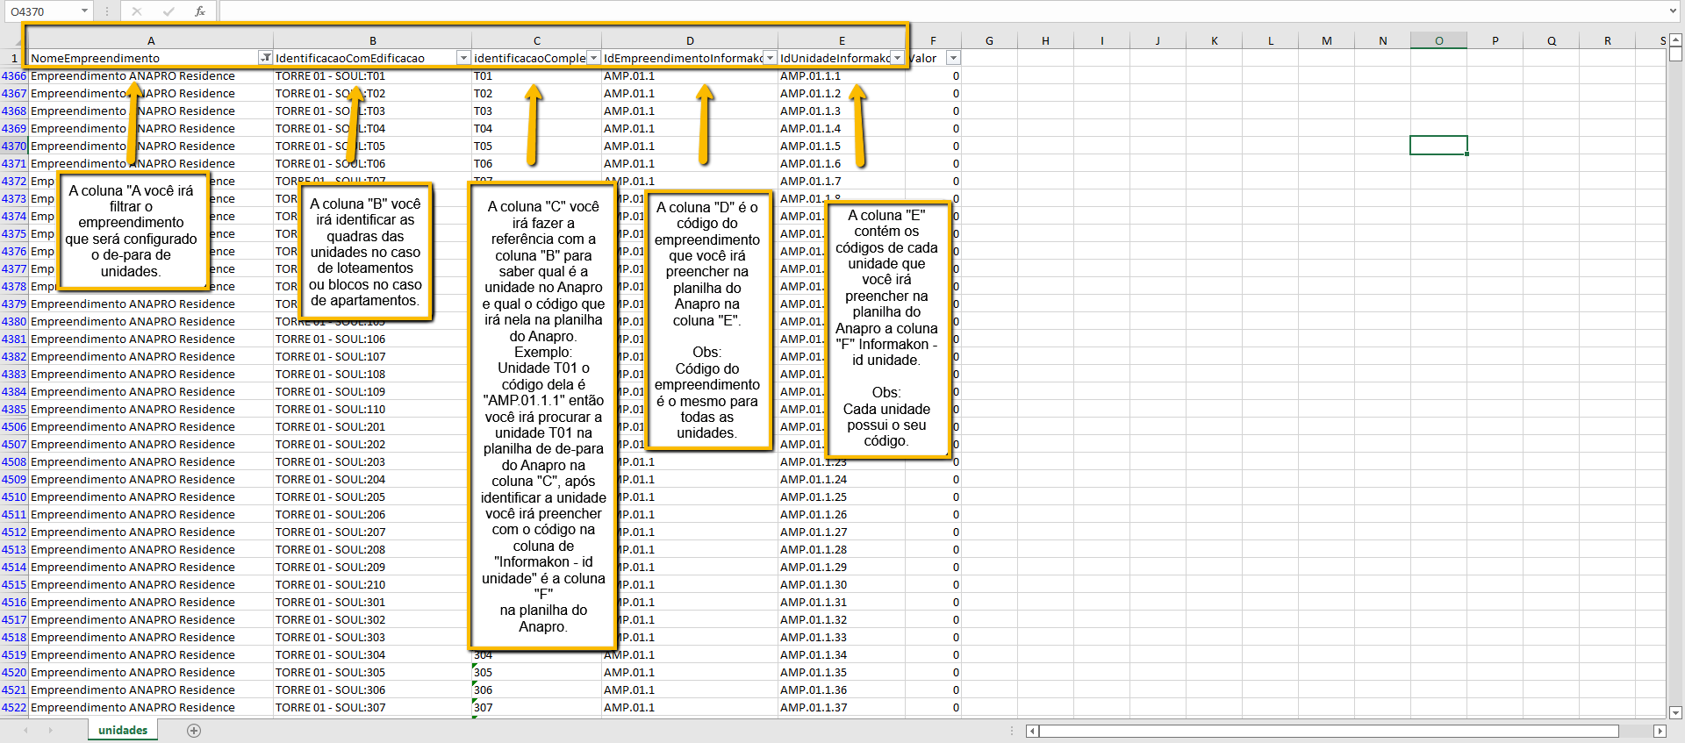Expand the Valor column filter dropdown

[953, 58]
